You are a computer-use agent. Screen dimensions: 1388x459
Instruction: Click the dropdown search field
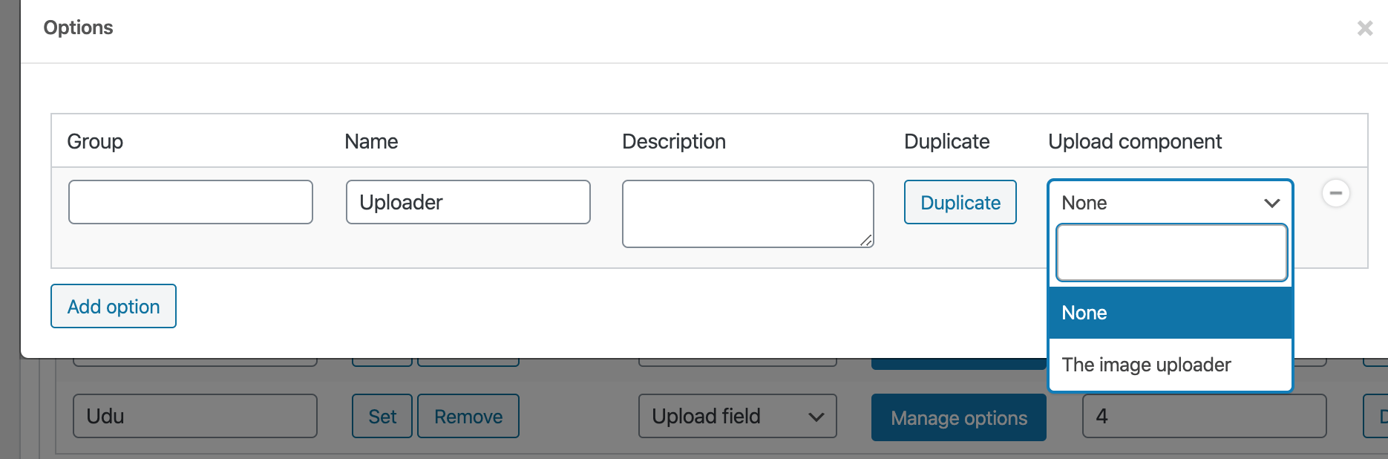point(1171,253)
